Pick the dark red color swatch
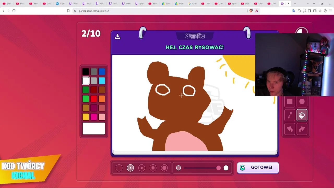Viewport: 334px width, 188px height. pos(94,90)
